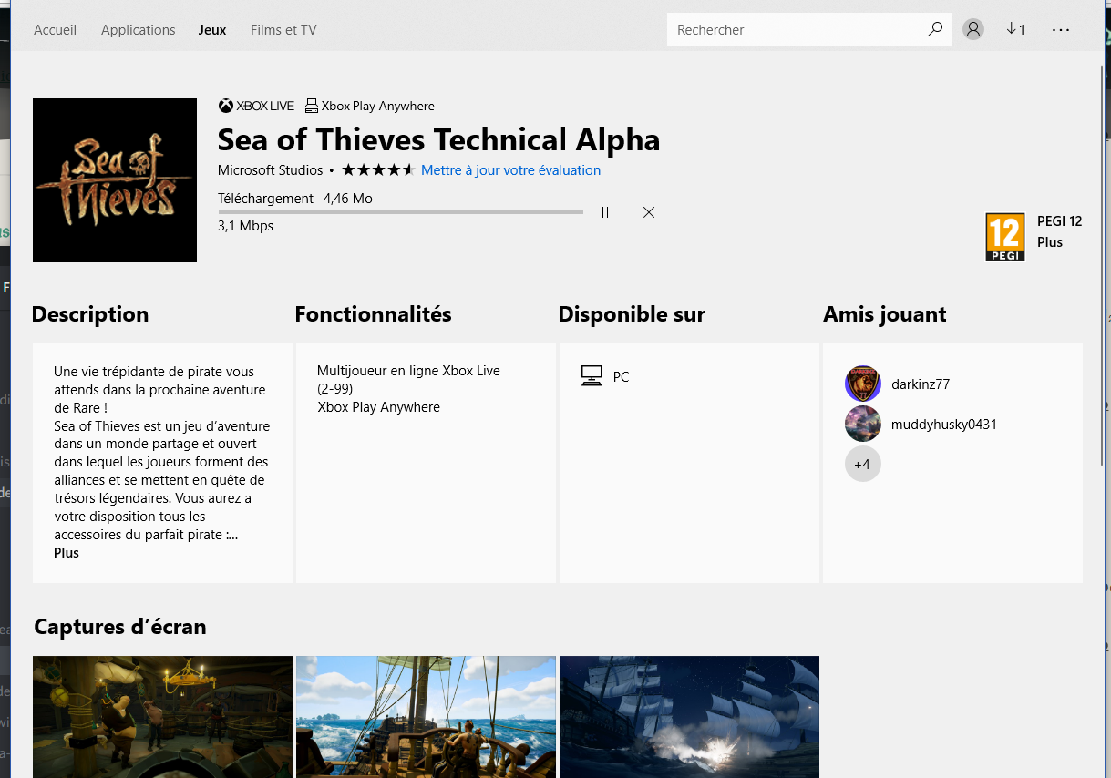
Task: Open the user account profile icon
Action: (973, 29)
